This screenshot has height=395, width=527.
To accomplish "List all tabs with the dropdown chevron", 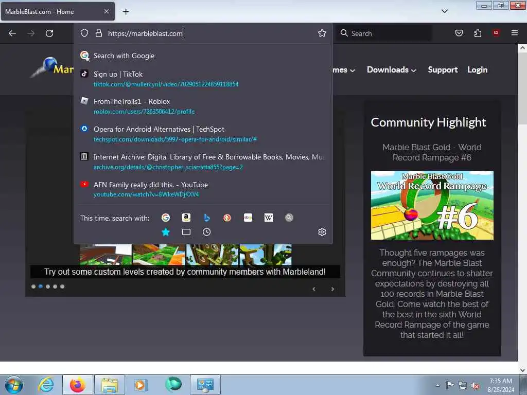I will 445,11.
